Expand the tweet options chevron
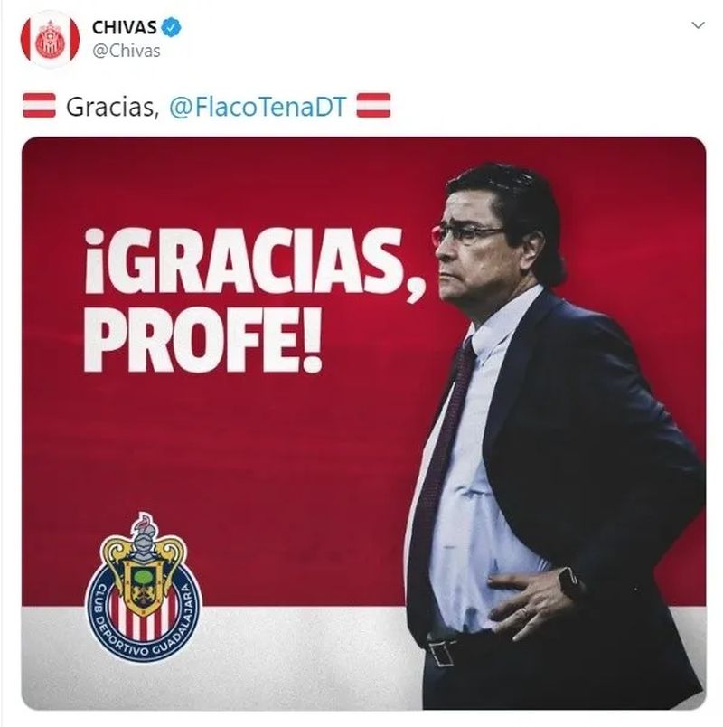Image resolution: width=723 pixels, height=727 pixels. (x=698, y=25)
